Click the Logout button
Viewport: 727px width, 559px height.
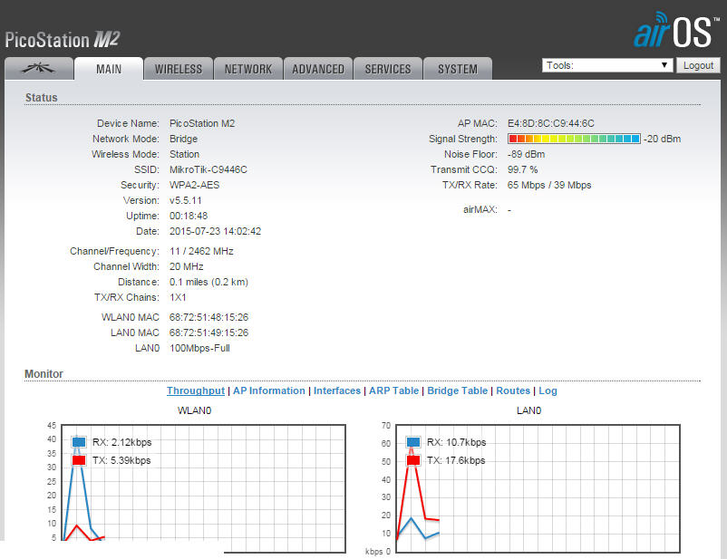click(698, 65)
